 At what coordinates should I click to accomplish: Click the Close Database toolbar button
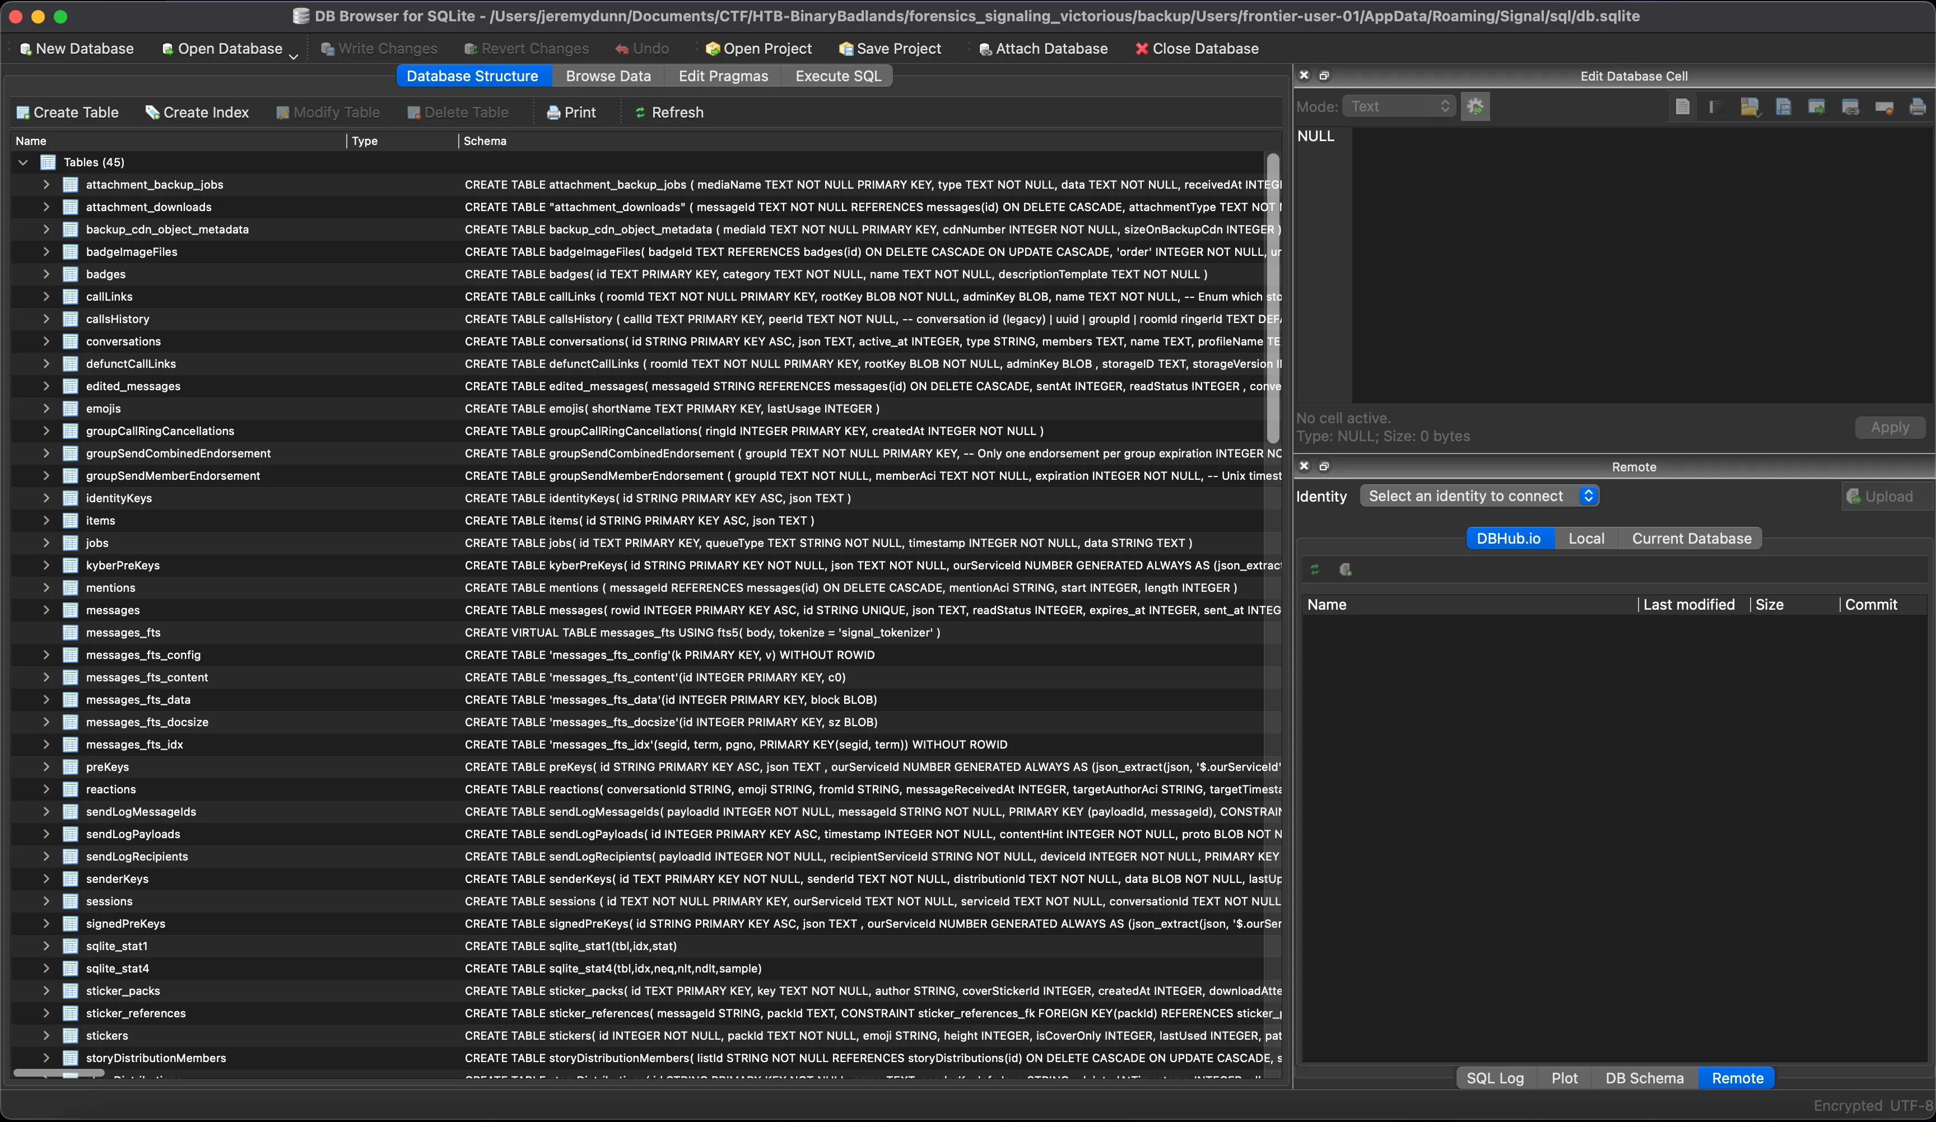[1197, 48]
